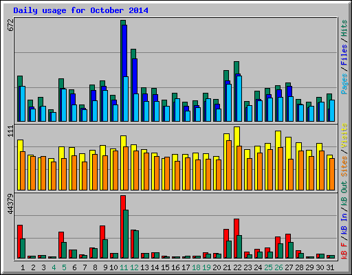Click green day 12 axis label
Image resolution: width=352 pixels, height=275 pixels.
tap(134, 267)
